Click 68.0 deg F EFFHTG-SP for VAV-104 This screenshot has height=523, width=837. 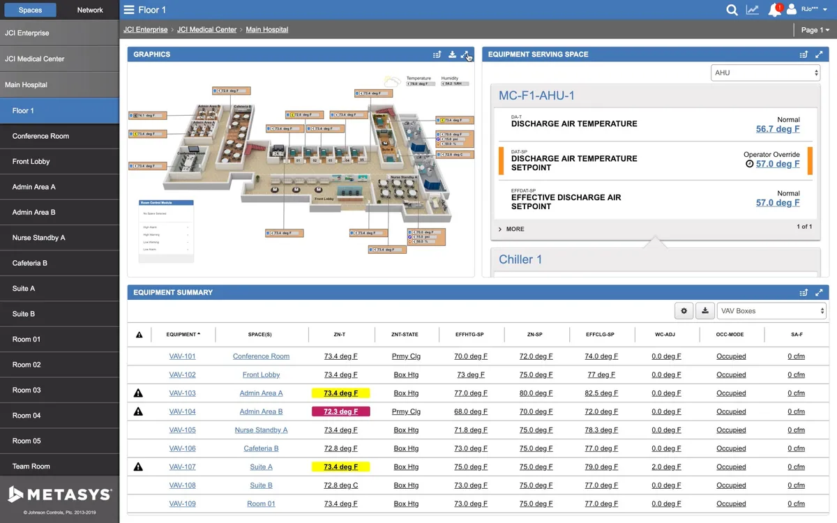point(471,411)
